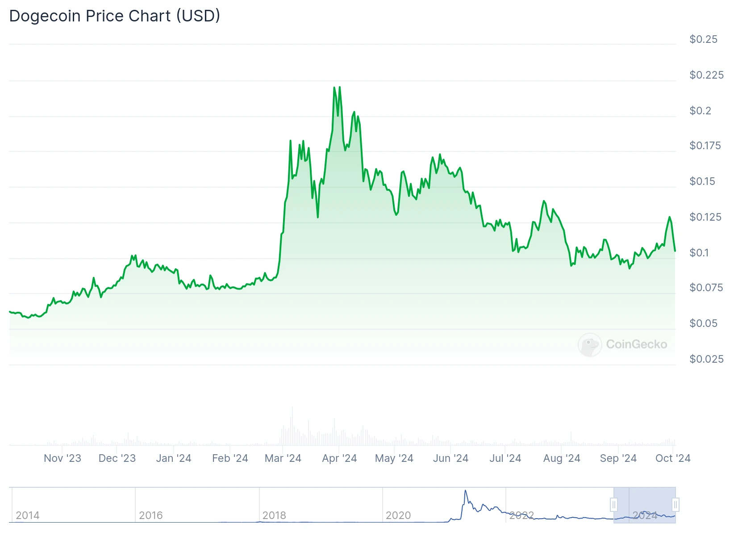The width and height of the screenshot is (734, 536).
Task: Click the right range selector handle
Action: 676,505
